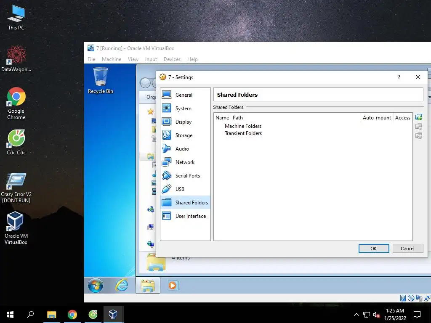The height and width of the screenshot is (323, 431).
Task: Click the Auto-mount column header
Action: (x=377, y=118)
